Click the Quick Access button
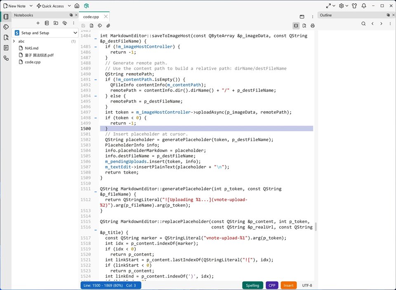This screenshot has width=396, height=290. tap(50, 6)
